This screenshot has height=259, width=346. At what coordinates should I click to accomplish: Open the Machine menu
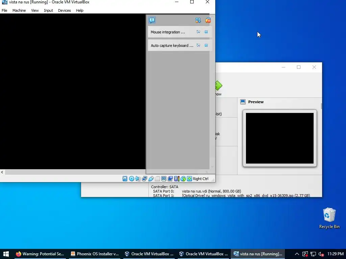point(19,10)
